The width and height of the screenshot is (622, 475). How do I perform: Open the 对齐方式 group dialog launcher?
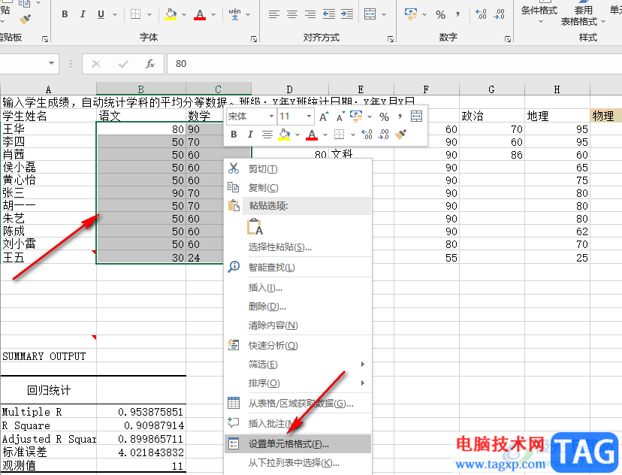coord(391,39)
